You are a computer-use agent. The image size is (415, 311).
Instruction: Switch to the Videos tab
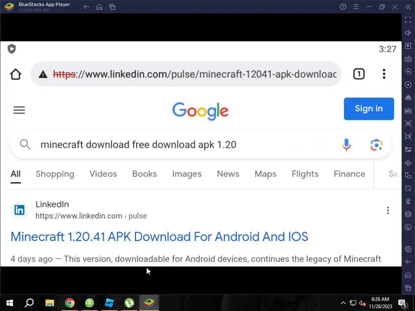pos(103,174)
